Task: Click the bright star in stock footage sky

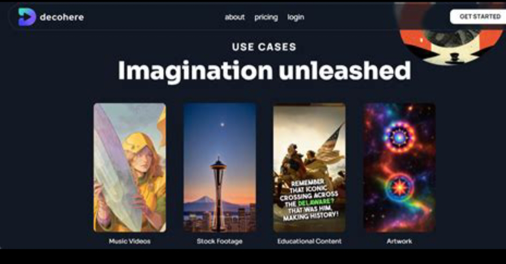Action: click(x=223, y=125)
